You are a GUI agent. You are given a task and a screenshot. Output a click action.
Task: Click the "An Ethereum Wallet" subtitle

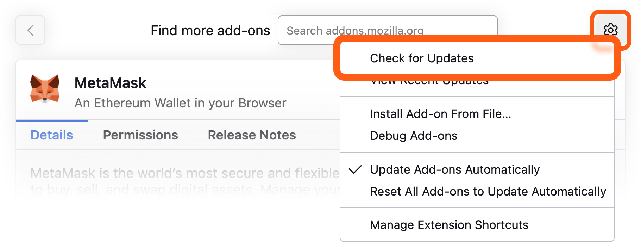[x=180, y=103]
